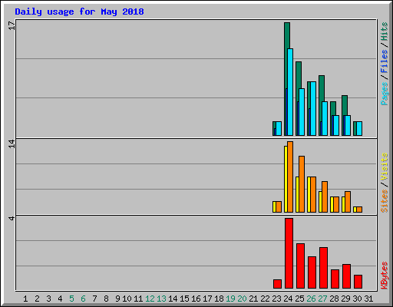The width and height of the screenshot is (393, 307).
Task: Select the red KBytes bar for day 25
Action: (300, 266)
